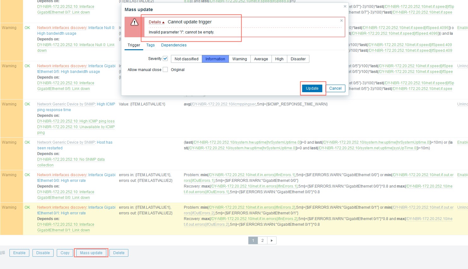Cancel the mass update
Screen dimensions: 468x269
[335, 88]
